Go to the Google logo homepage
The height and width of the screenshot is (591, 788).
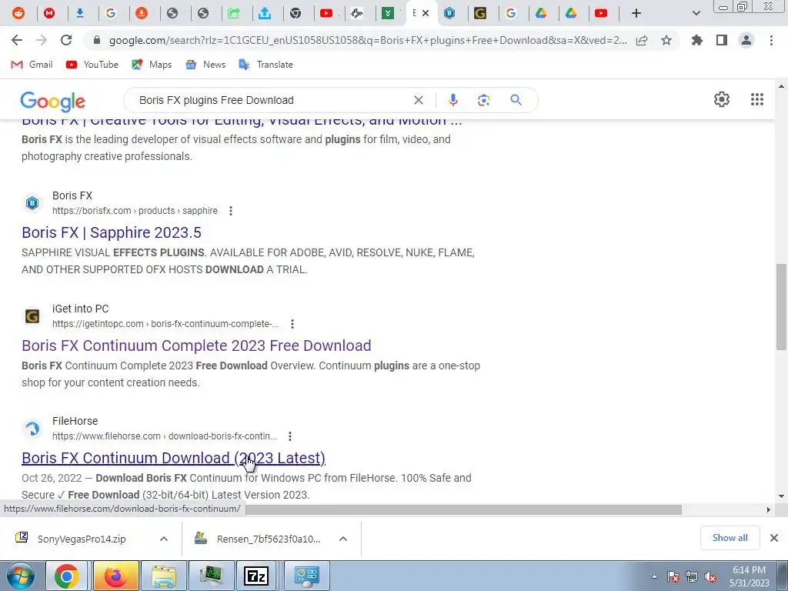coord(53,102)
